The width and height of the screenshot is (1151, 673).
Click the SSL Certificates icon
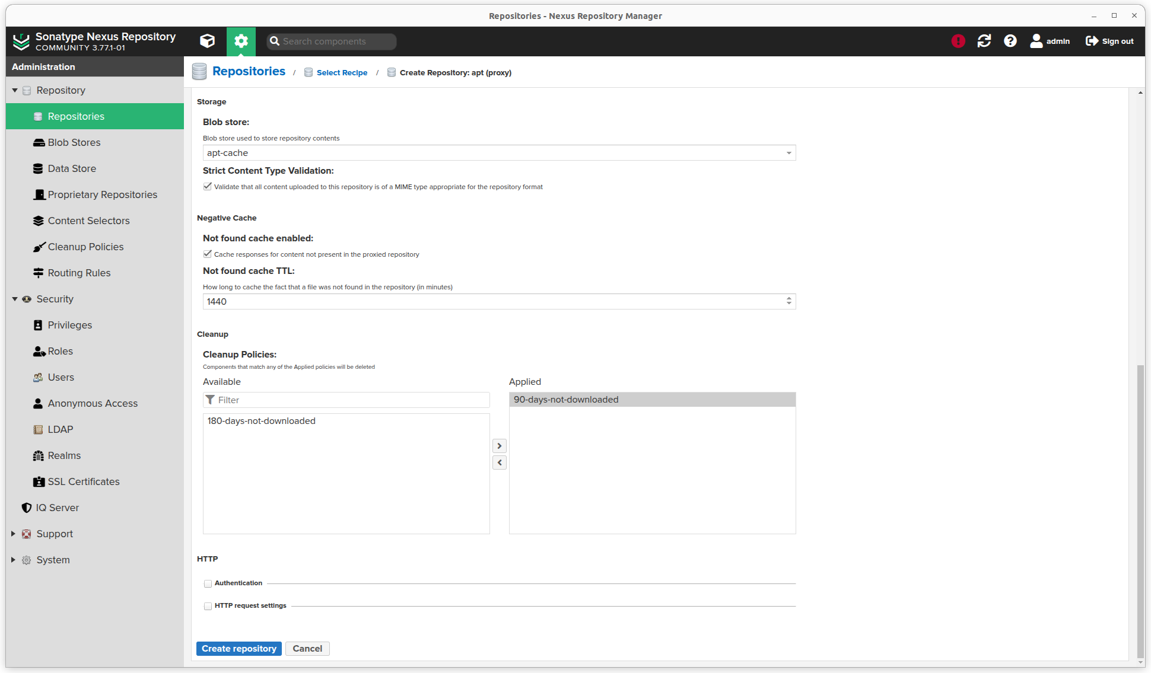pos(39,481)
